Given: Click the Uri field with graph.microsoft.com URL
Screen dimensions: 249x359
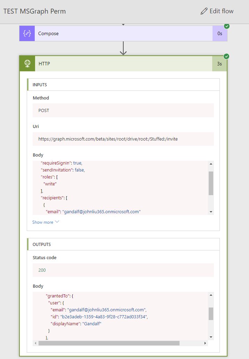Looking at the screenshot, I should coord(123,139).
